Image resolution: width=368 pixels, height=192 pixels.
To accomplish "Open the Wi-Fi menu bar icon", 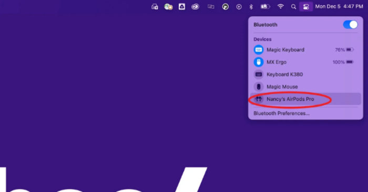I will (280, 6).
